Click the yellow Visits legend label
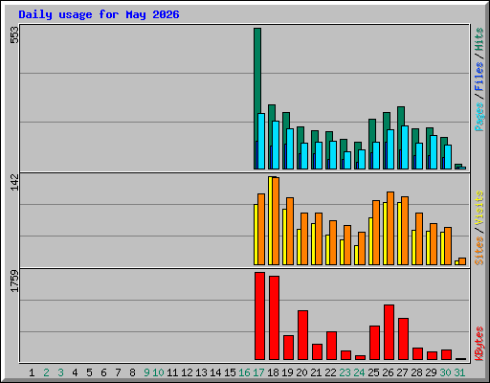490x383 pixels. coord(479,208)
